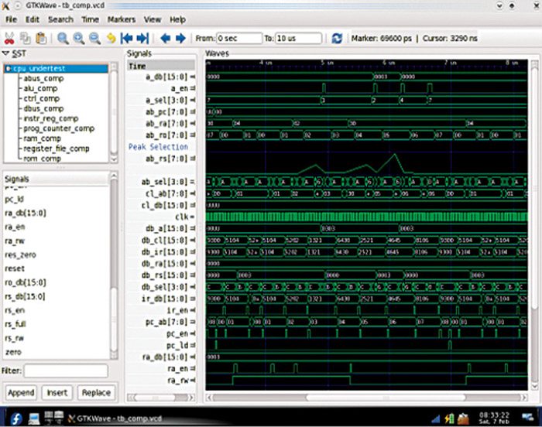The width and height of the screenshot is (542, 427).
Task: Find next edge with right arrow
Action: tap(180, 38)
